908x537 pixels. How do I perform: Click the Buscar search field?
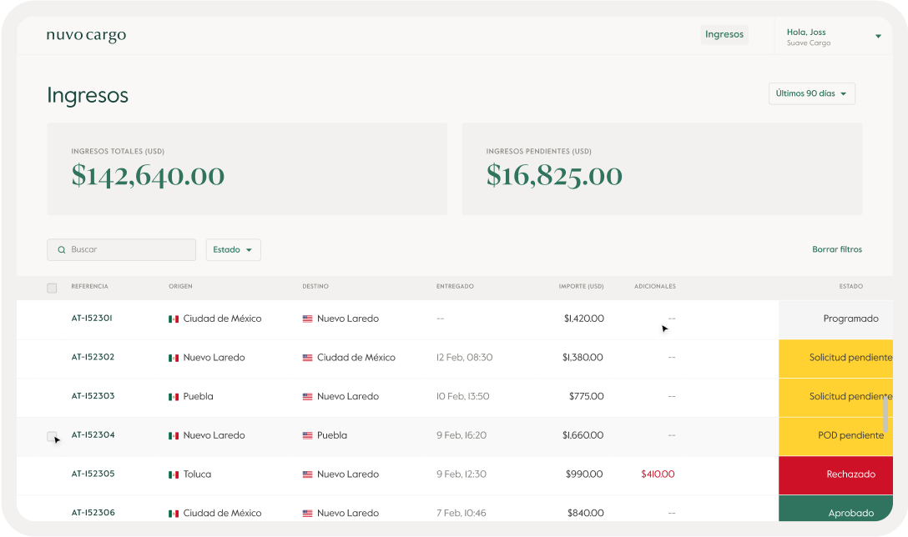(129, 250)
